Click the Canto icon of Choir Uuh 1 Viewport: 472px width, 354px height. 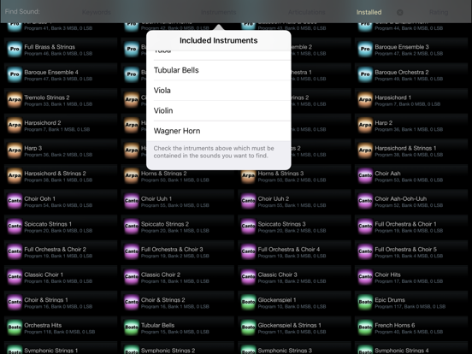coord(132,201)
